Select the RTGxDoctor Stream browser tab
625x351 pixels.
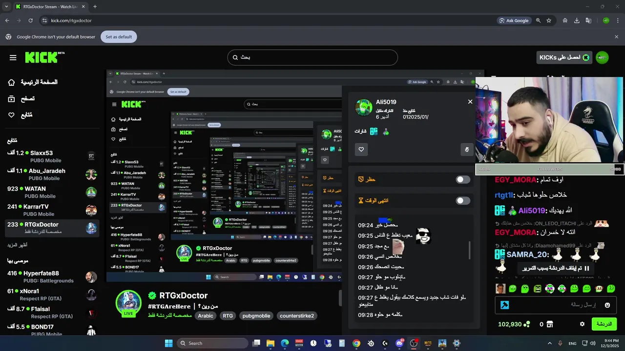point(50,7)
